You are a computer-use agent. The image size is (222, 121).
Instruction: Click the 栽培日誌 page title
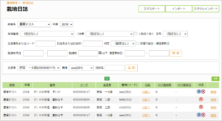pos(17,9)
